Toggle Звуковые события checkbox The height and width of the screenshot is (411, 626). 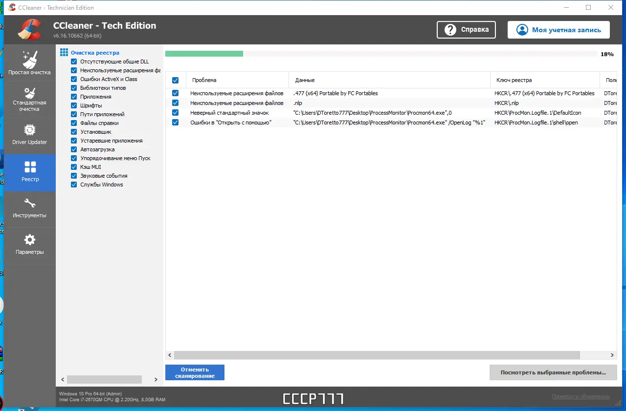[x=74, y=176]
